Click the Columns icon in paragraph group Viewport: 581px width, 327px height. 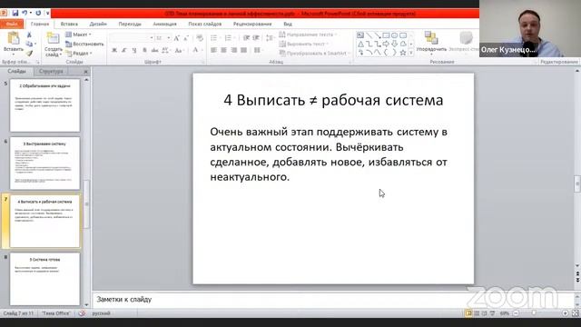[x=258, y=50]
